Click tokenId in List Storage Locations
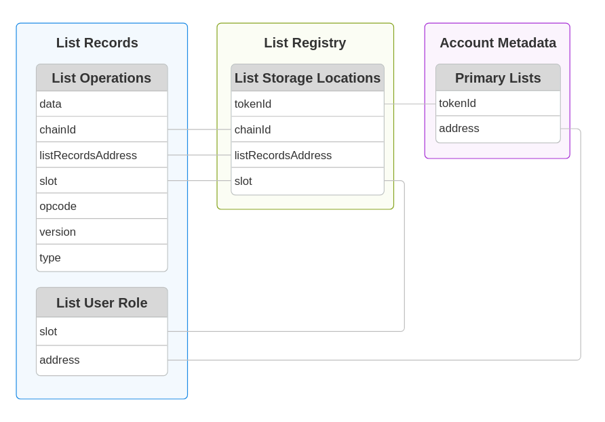This screenshot has height=422, width=605. 307,104
